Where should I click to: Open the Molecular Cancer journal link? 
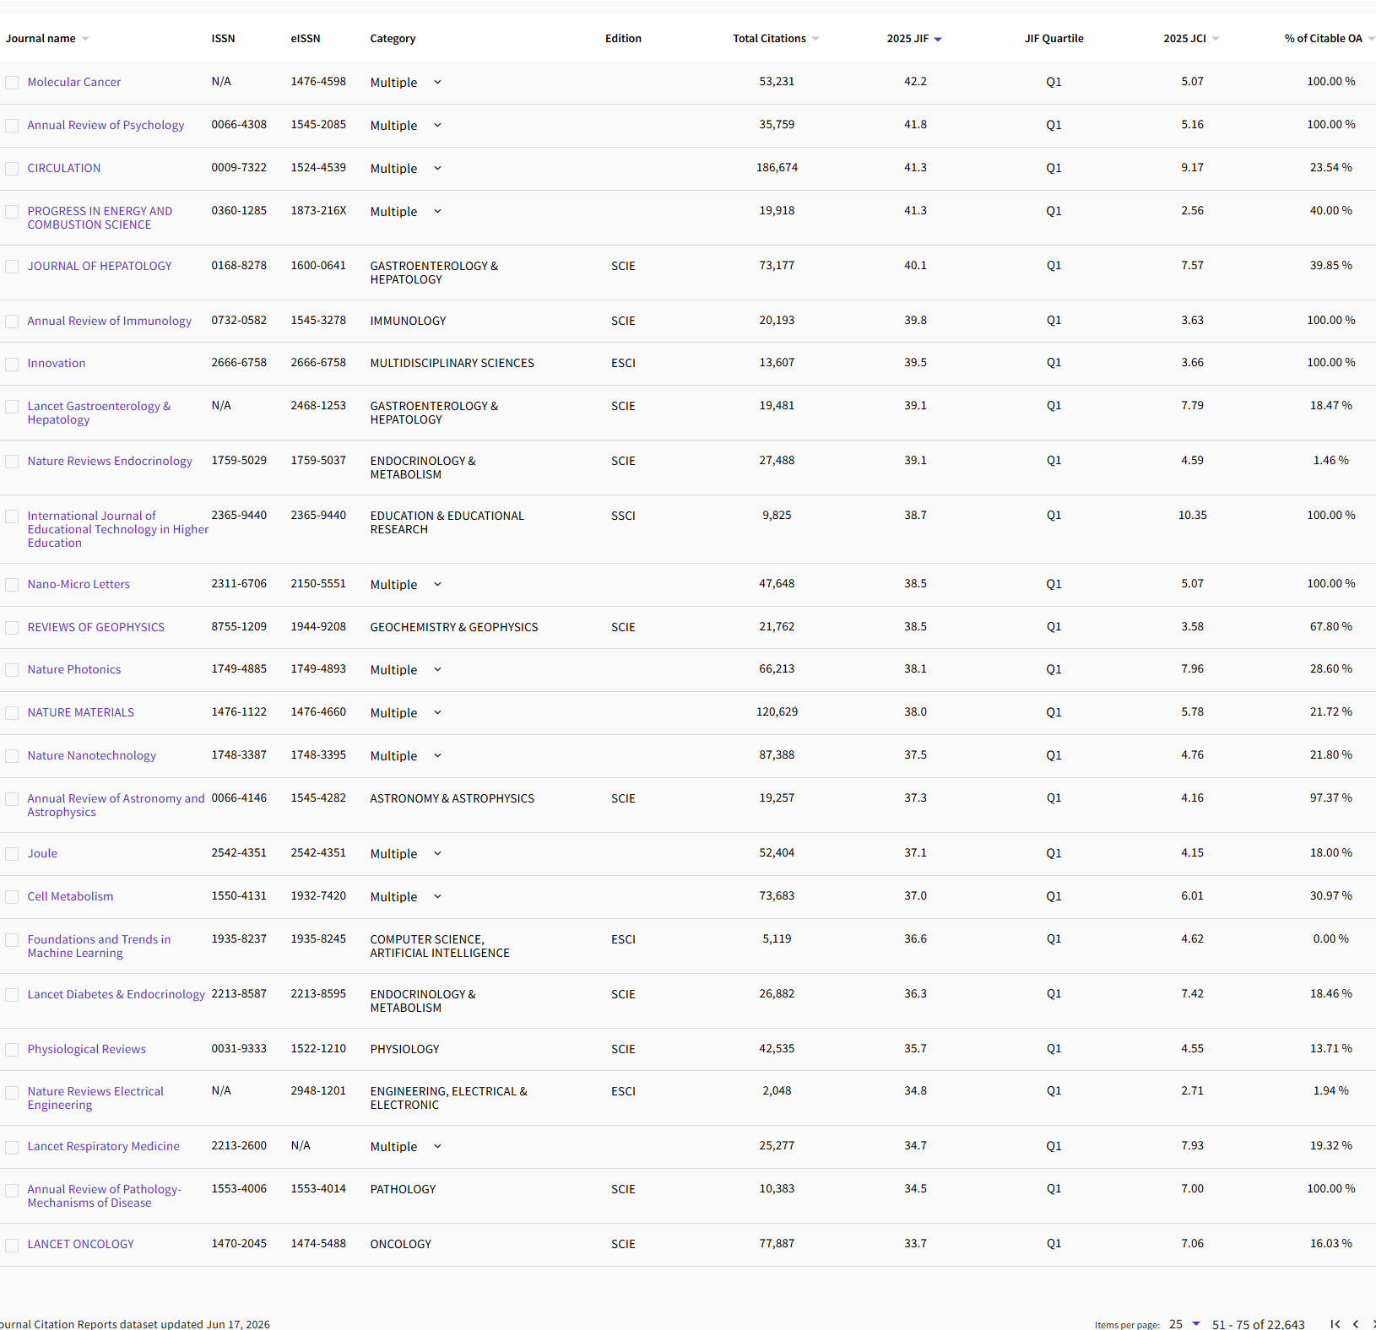click(x=74, y=83)
